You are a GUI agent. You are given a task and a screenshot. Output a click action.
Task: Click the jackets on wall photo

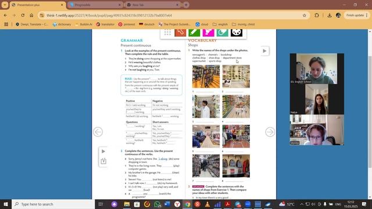pyautogui.click(x=236, y=166)
